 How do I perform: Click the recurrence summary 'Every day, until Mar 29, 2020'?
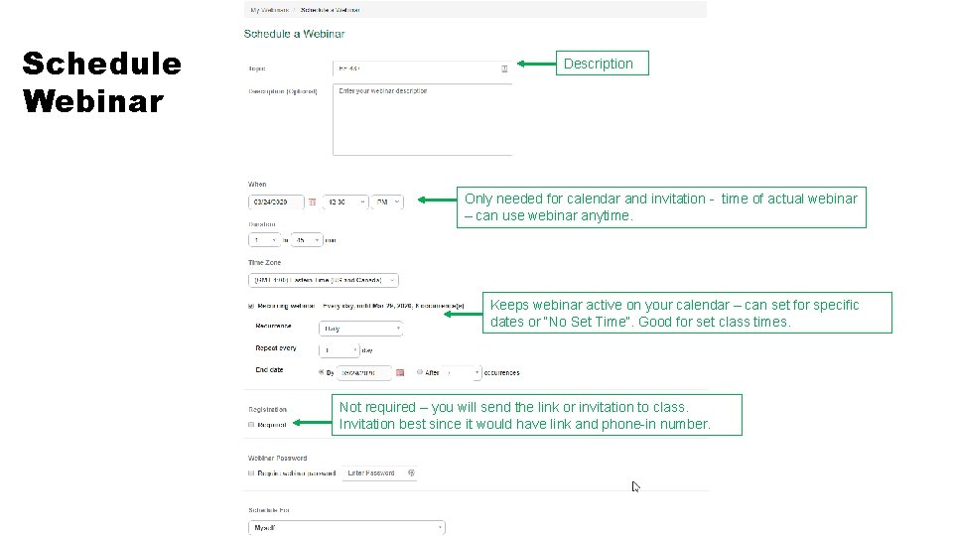coord(367,306)
